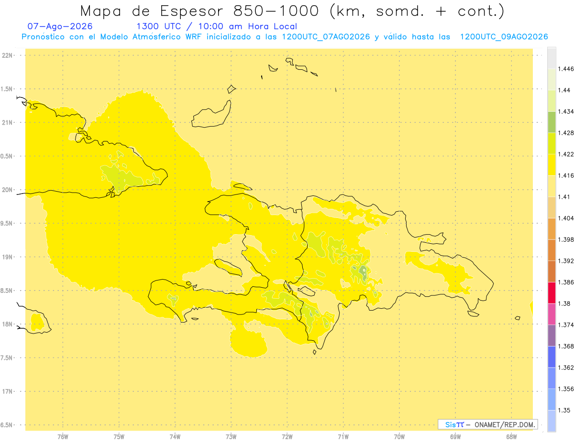574x443 pixels.
Task: Click the longitude label '75W'
Action: (x=119, y=437)
